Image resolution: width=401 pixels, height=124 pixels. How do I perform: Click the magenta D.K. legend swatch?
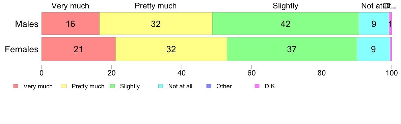pyautogui.click(x=257, y=86)
